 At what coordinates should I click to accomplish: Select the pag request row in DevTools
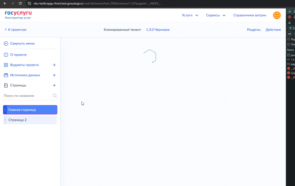tap(290, 64)
